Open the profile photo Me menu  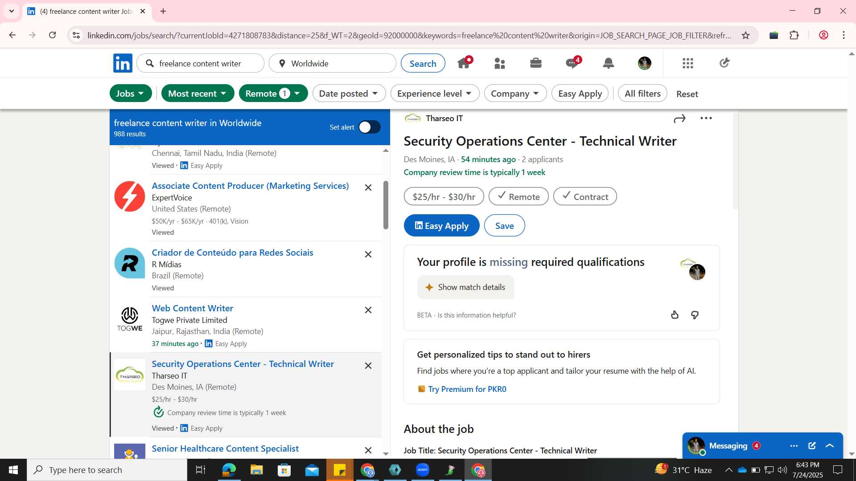[644, 63]
